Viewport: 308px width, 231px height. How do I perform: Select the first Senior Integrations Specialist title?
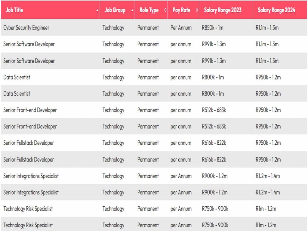[31, 176]
